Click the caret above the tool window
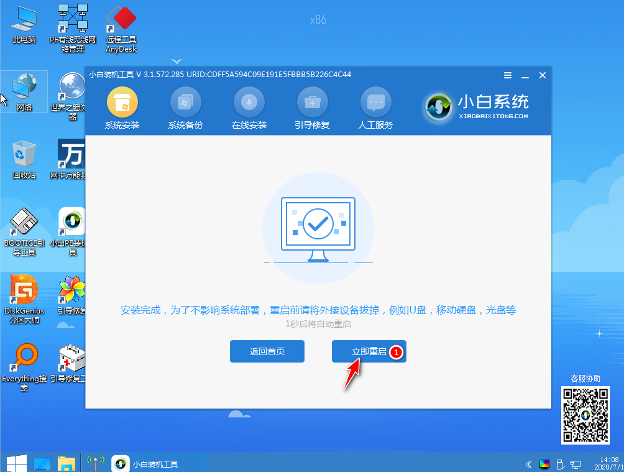The width and height of the screenshot is (624, 472). [176, 62]
